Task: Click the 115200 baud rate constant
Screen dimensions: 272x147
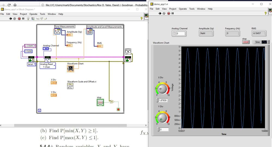Action: [x=28, y=51]
